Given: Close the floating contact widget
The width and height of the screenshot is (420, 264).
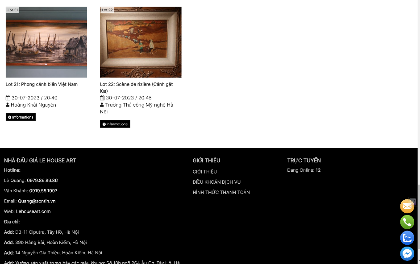Looking at the screenshot, I should click(x=413, y=201).
